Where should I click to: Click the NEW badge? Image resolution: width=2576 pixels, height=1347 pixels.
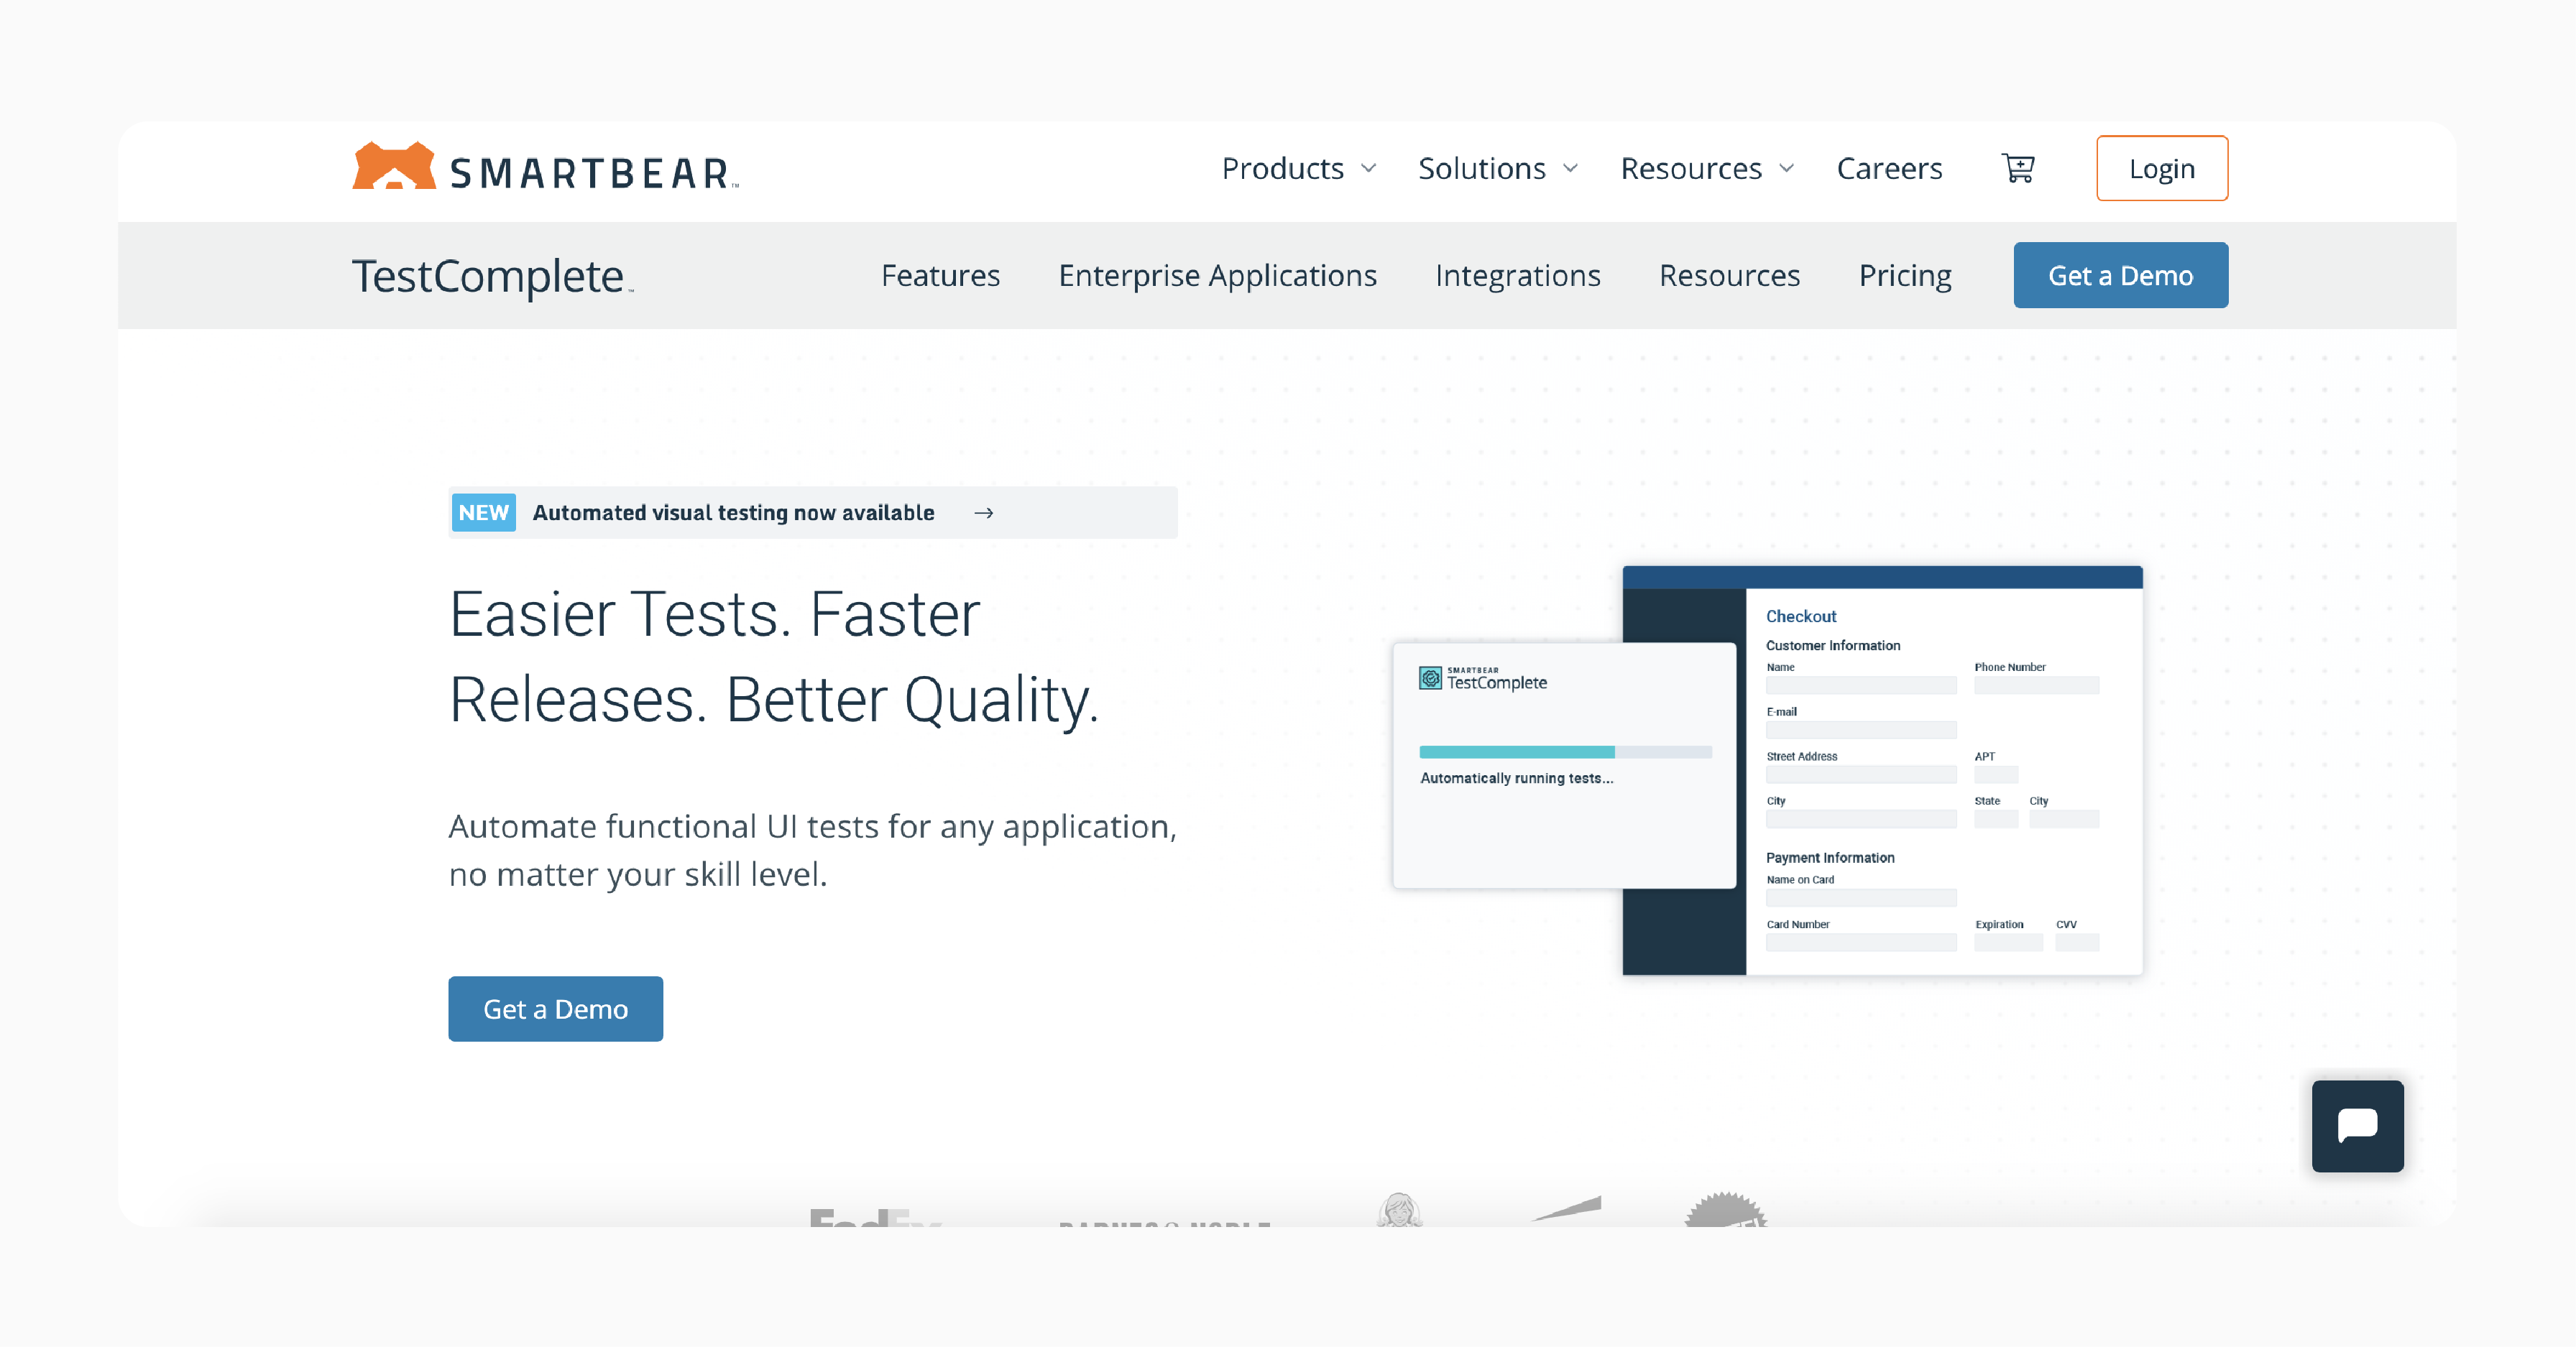pos(483,513)
